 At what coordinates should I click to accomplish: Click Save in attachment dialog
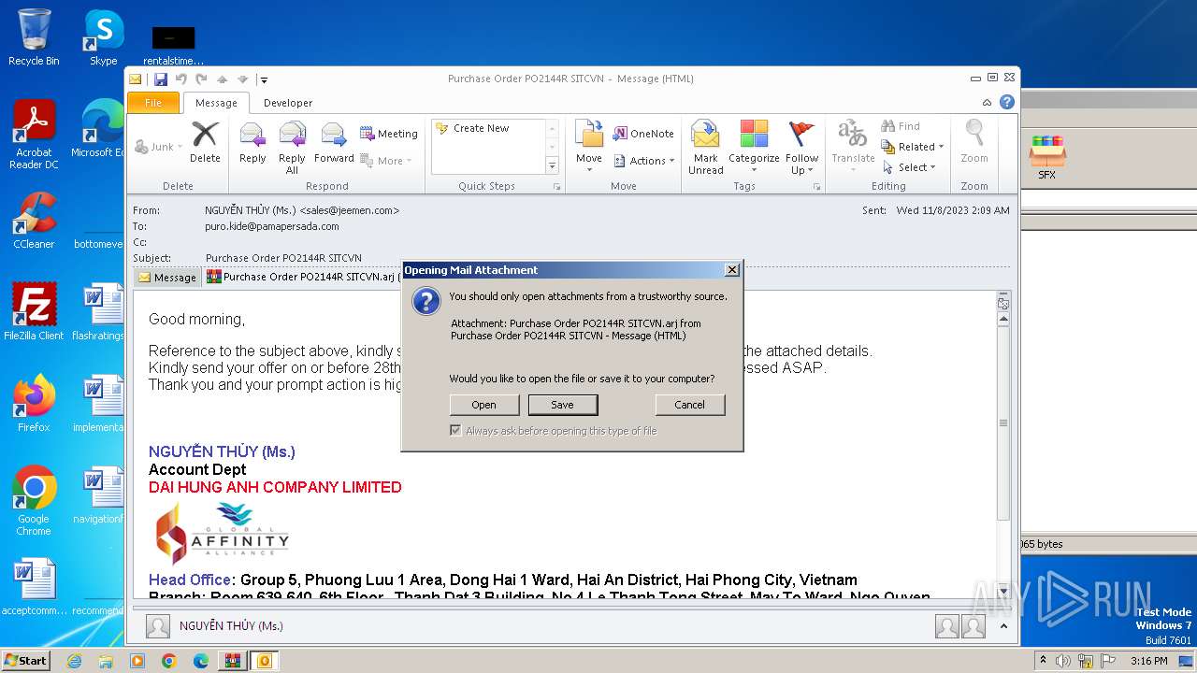[562, 405]
